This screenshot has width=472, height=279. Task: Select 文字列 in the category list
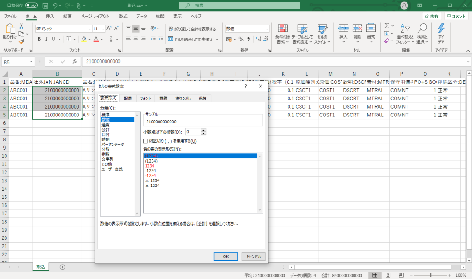point(107,159)
